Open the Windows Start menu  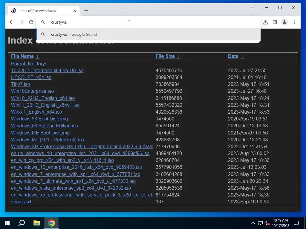[7, 223]
